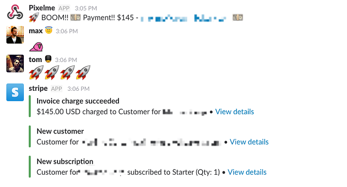The width and height of the screenshot is (347, 187).
Task: Click the stripe sender name
Action: coord(38,88)
